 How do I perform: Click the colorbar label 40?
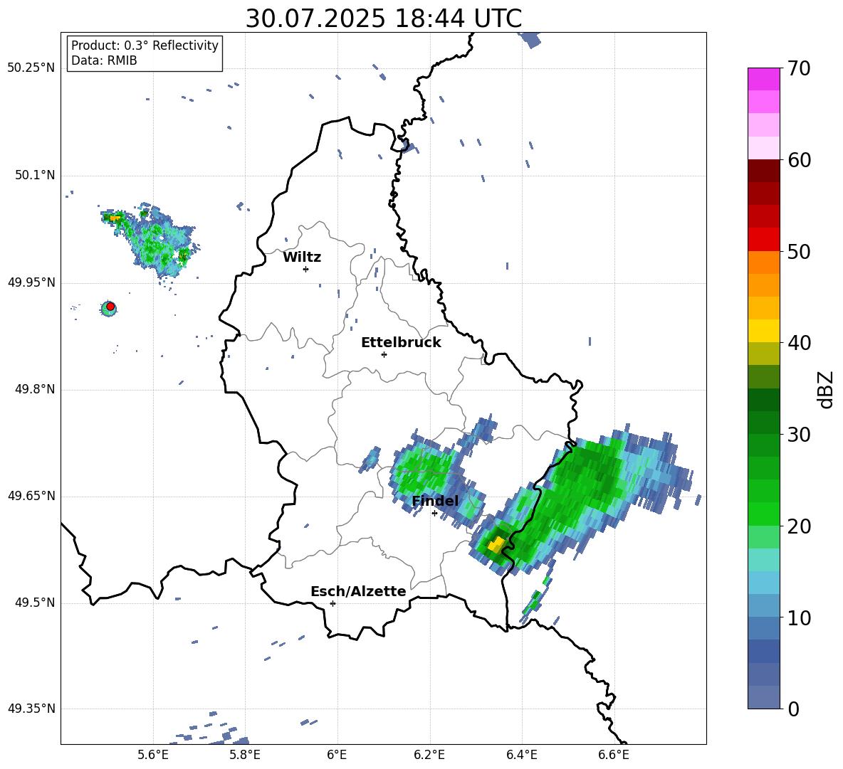799,343
